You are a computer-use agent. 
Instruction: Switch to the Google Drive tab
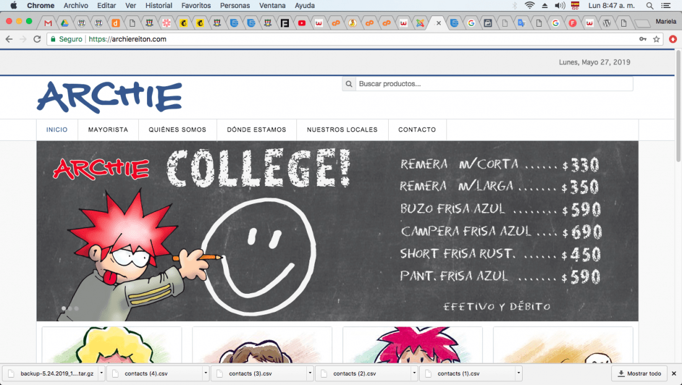point(64,23)
